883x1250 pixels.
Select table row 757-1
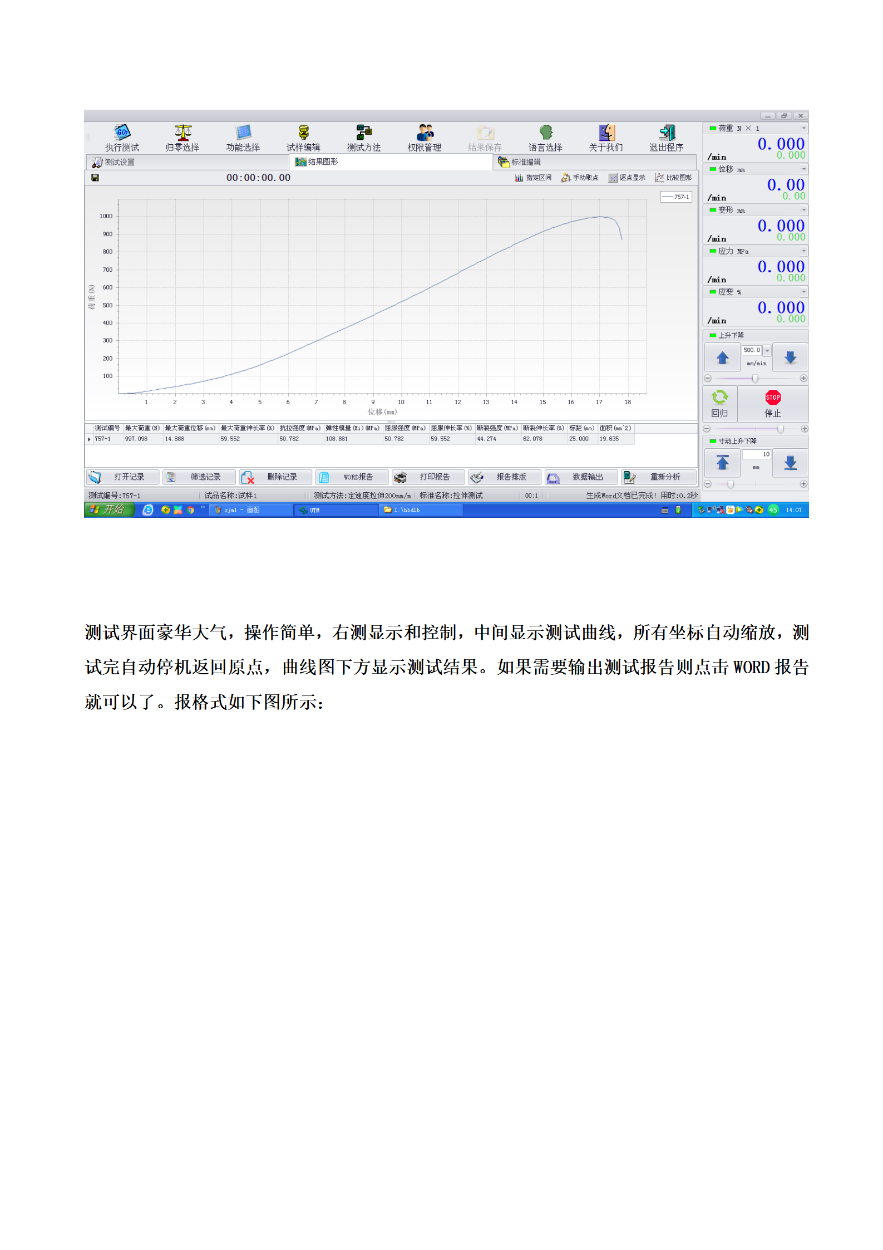(x=359, y=439)
